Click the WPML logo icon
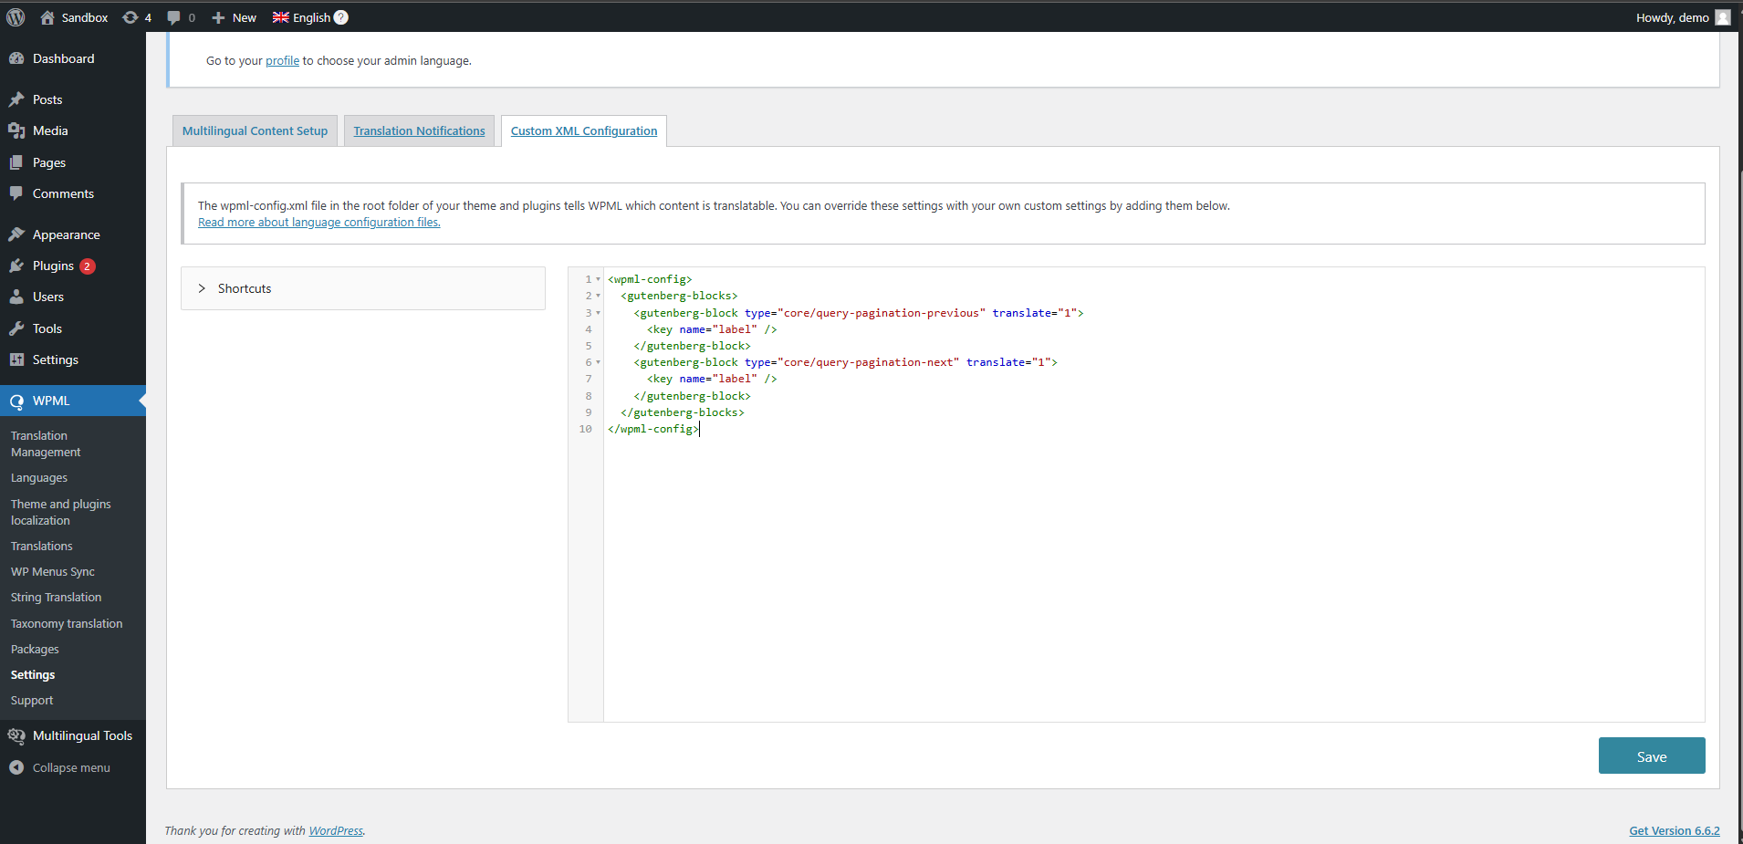The image size is (1743, 844). point(16,401)
